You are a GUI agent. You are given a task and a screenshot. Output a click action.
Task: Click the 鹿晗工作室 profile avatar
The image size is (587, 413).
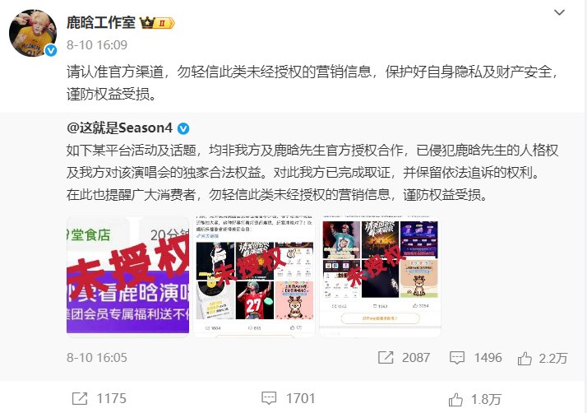point(33,33)
